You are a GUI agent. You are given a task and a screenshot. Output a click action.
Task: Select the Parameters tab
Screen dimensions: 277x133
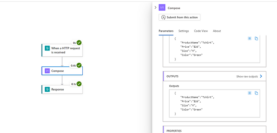(166, 31)
